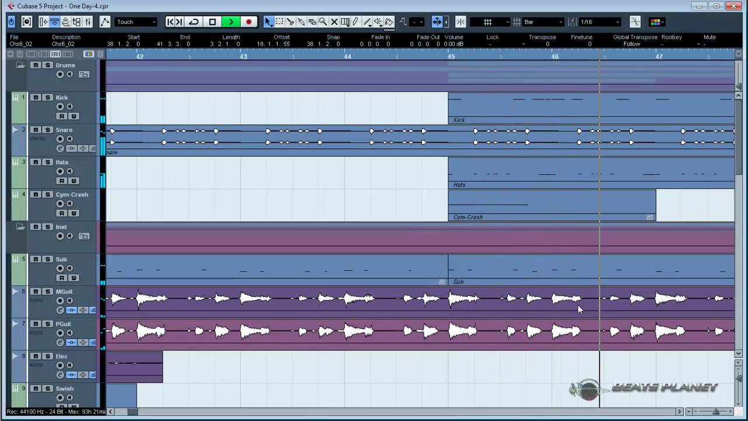The height and width of the screenshot is (421, 748).
Task: Open the transpose palette dash dropdown
Action: [x=417, y=22]
